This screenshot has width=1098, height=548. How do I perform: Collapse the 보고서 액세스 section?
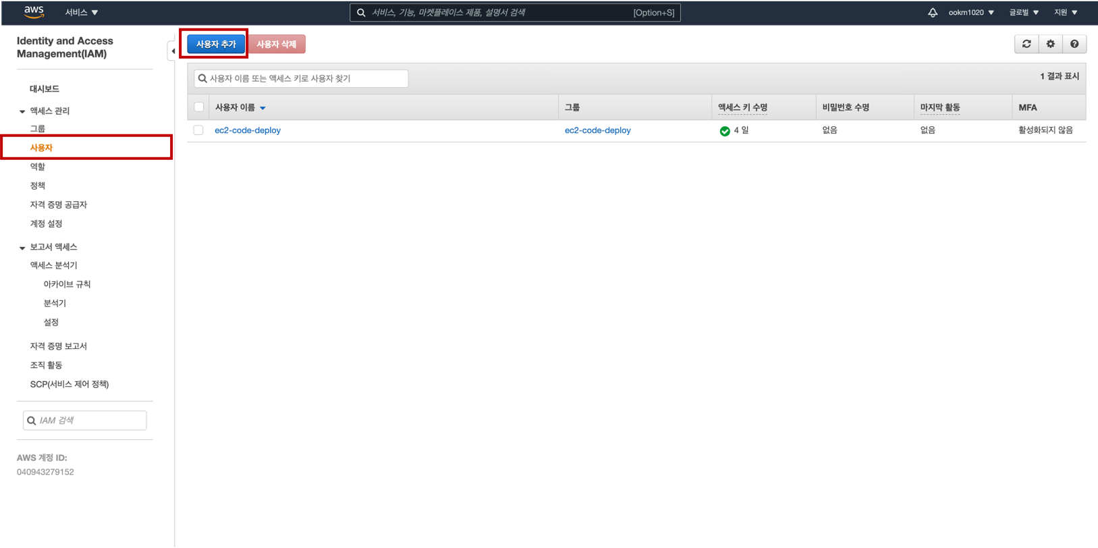tap(22, 248)
